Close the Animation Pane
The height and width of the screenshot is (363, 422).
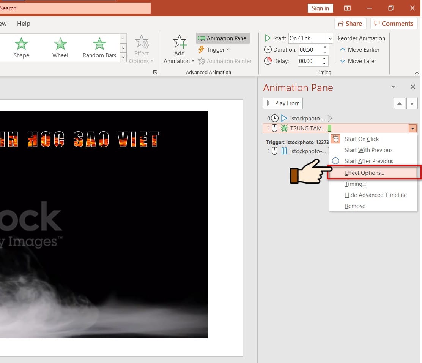coord(413,87)
